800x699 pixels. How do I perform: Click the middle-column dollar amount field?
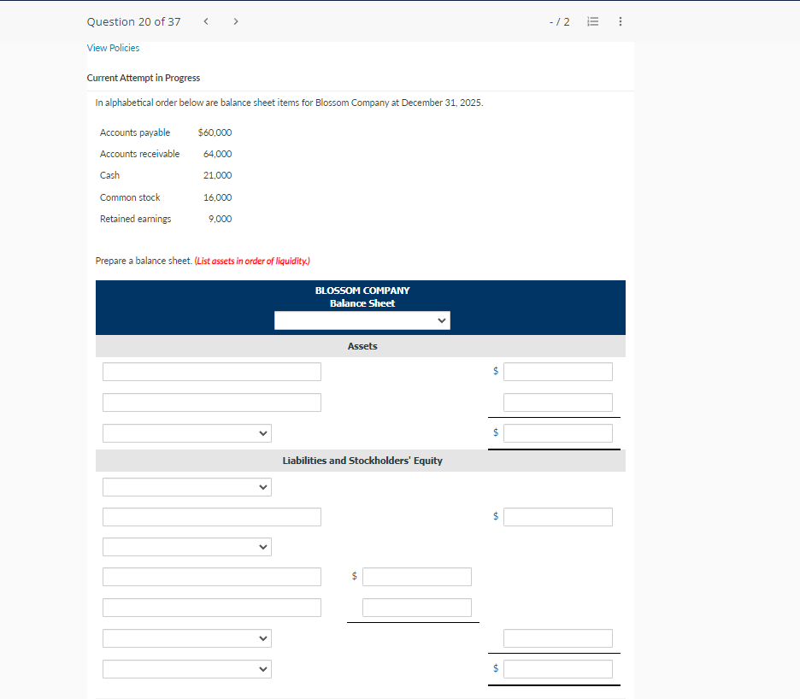(416, 576)
